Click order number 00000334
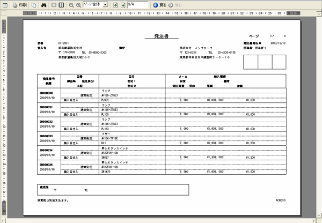Screen dimensions: 322x223 point(46,150)
